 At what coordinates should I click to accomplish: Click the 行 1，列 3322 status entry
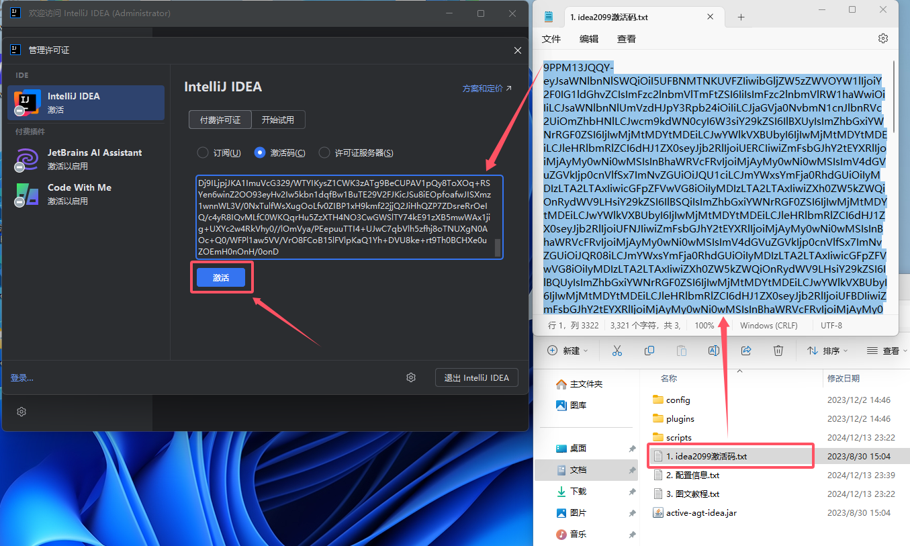573,326
